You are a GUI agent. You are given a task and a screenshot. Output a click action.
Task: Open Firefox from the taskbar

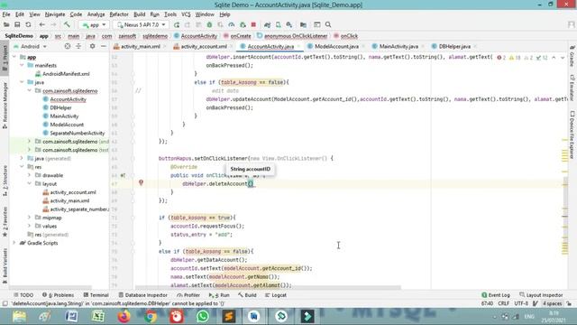[x=124, y=317]
